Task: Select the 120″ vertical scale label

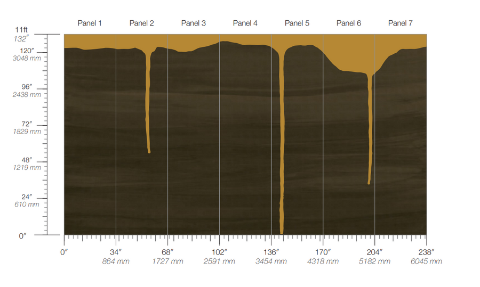Action: point(27,51)
